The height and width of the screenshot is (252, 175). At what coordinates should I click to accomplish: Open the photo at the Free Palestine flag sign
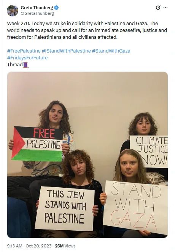[x=37, y=144]
